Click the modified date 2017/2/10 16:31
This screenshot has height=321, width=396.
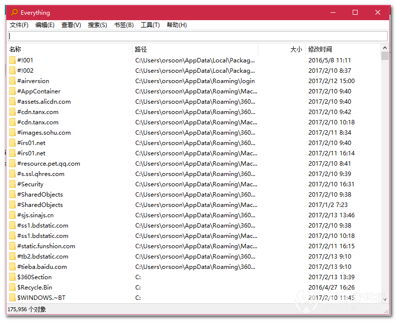coord(331,184)
